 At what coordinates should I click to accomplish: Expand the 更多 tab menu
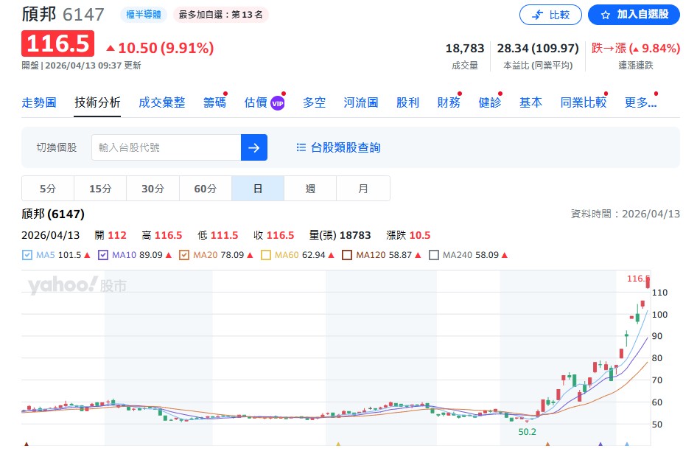pos(640,102)
